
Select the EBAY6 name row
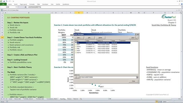[102, 47]
